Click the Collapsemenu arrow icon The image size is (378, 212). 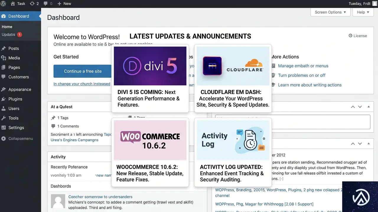(4, 138)
